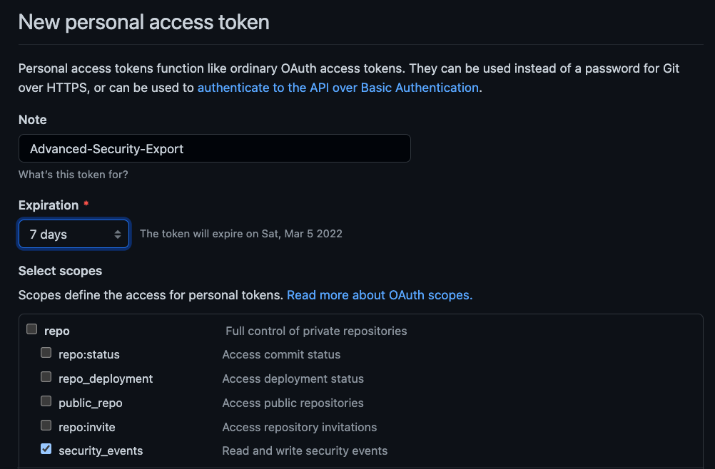Click inside the Note input field
The image size is (715, 469).
[214, 148]
